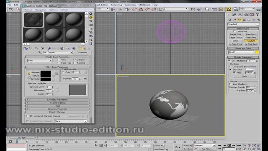
Task: Toggle the AutoGrid checkbox
Action: pyautogui.click(x=234, y=31)
